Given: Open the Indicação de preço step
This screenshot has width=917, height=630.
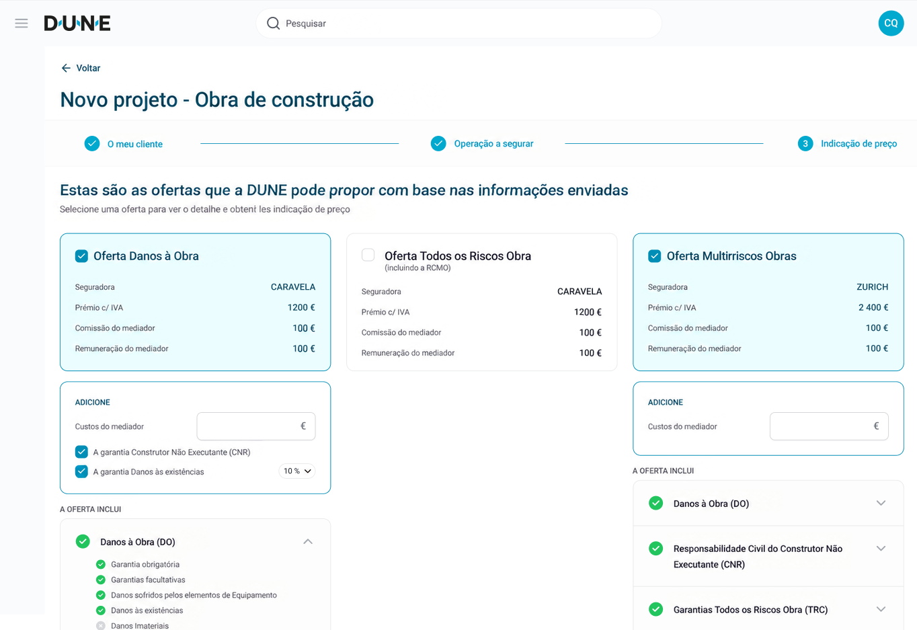Looking at the screenshot, I should point(859,144).
